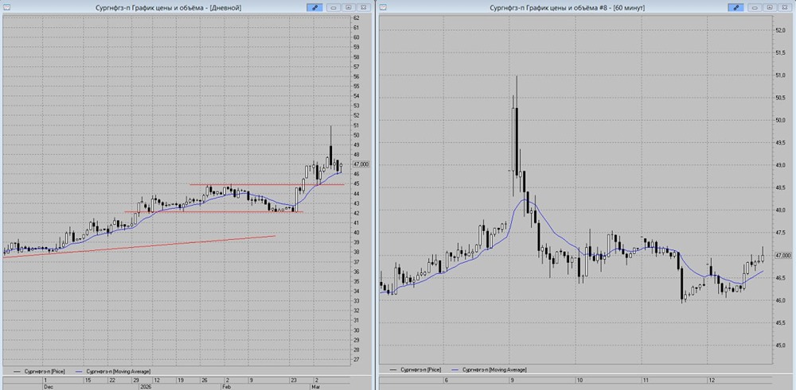Click the 'Mar' month label on the daily time axis
This screenshot has height=390, width=796.
[x=314, y=386]
